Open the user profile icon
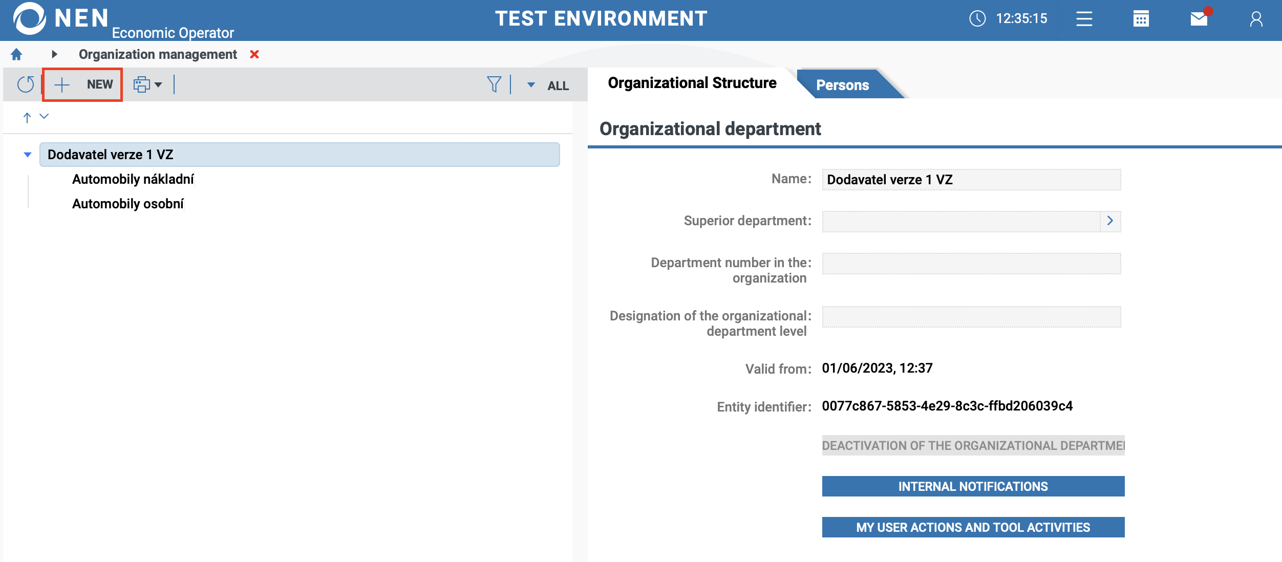The height and width of the screenshot is (562, 1282). [x=1256, y=19]
